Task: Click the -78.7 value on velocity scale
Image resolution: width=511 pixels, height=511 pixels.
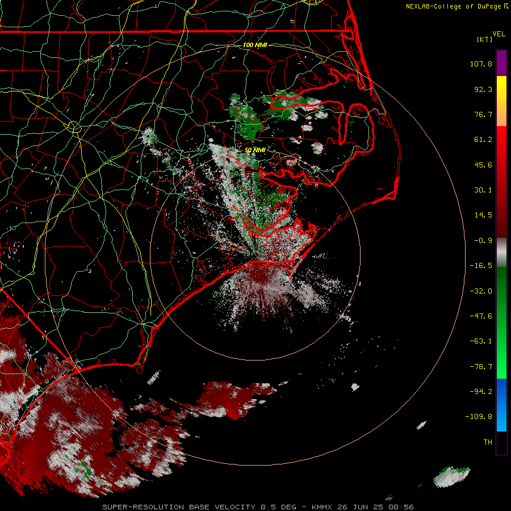Action: point(481,367)
